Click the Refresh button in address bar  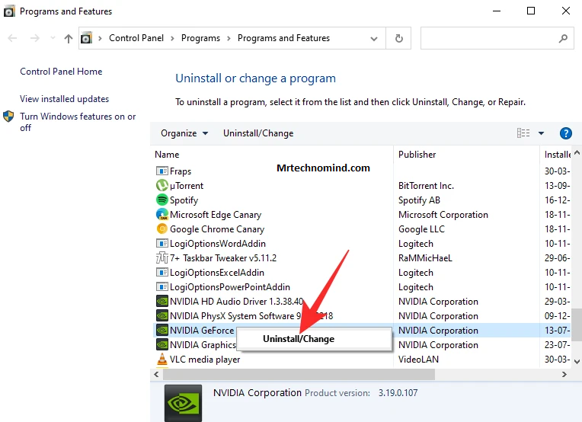(398, 38)
